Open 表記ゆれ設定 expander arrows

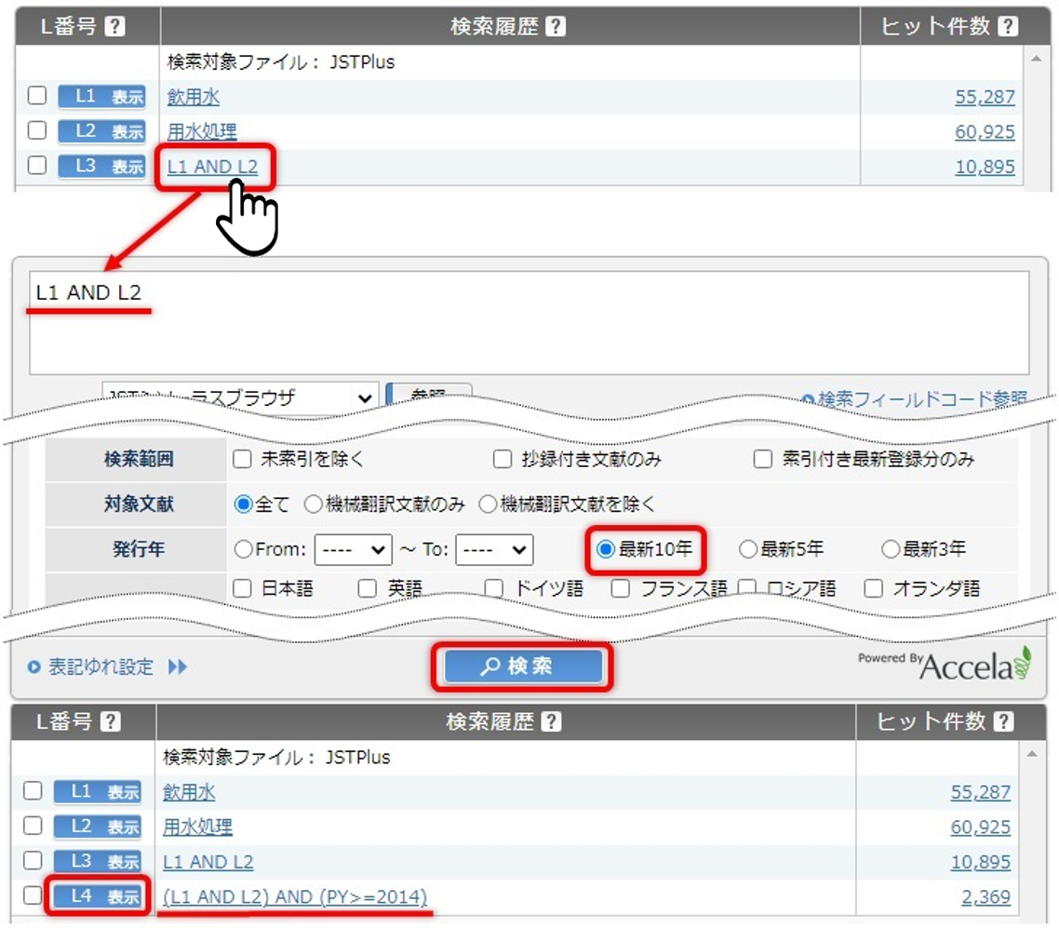tap(177, 667)
